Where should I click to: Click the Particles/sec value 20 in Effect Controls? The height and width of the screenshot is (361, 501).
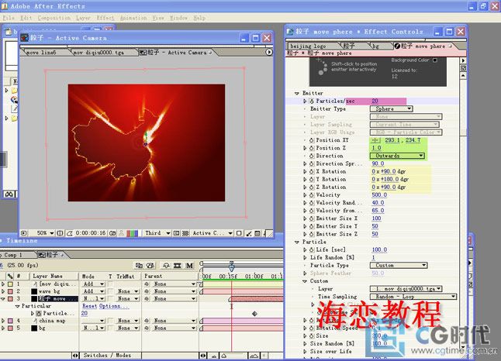click(x=375, y=101)
